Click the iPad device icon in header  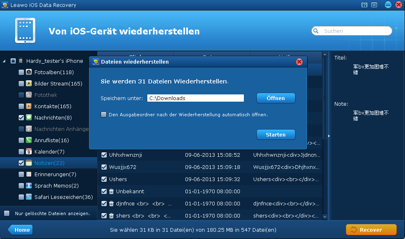[x=25, y=30]
